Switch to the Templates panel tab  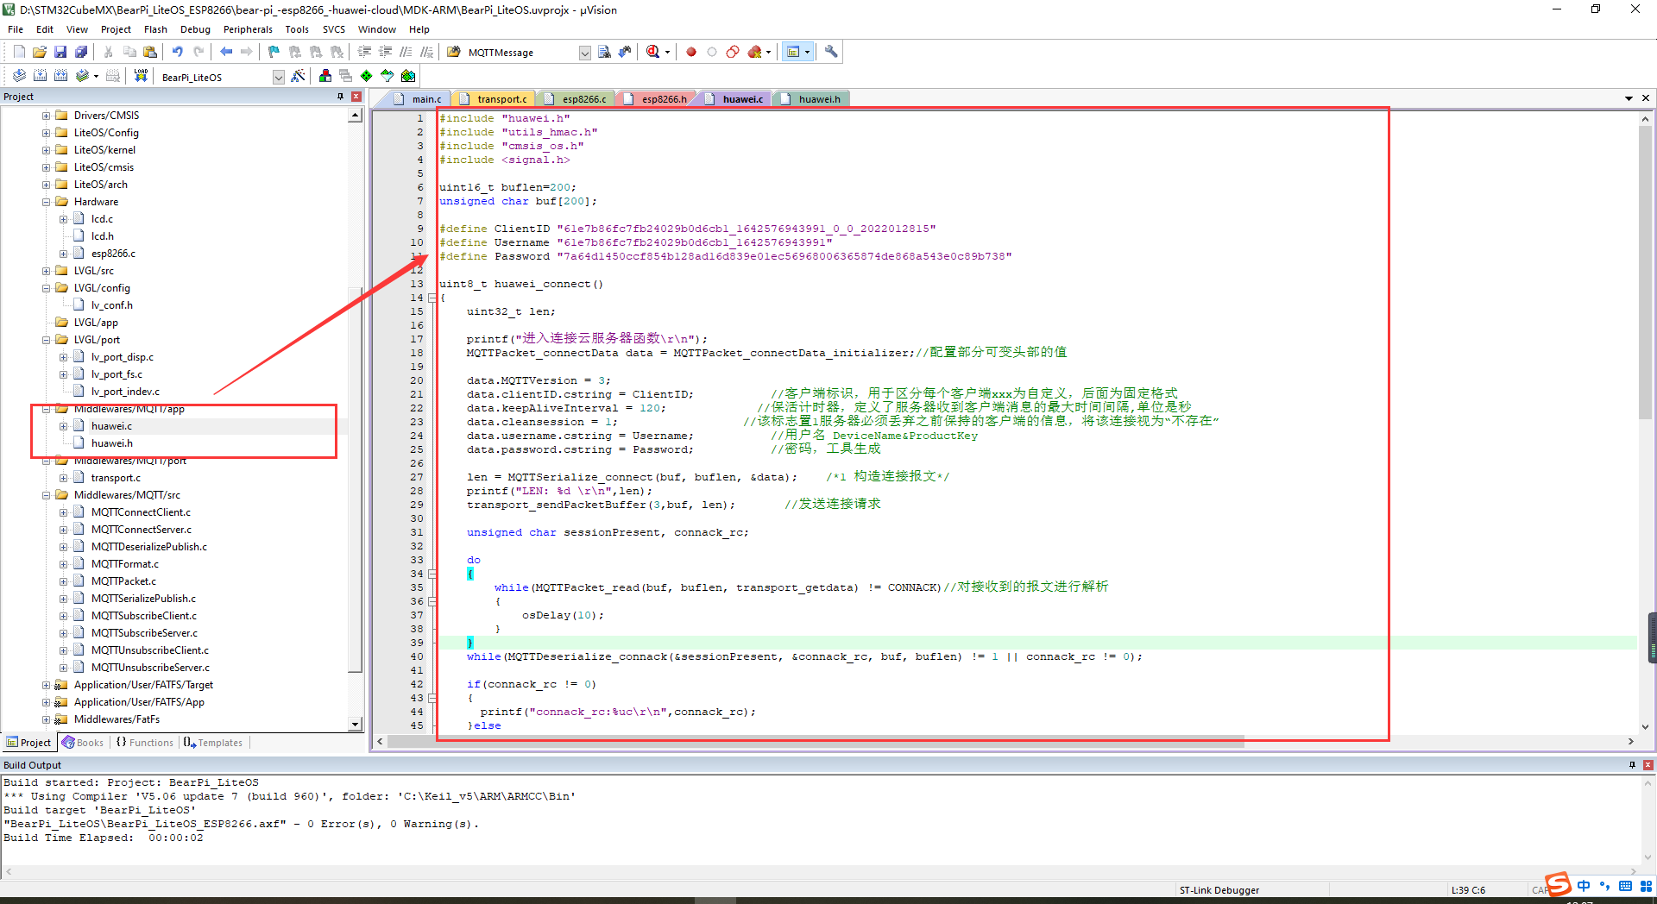point(213,743)
